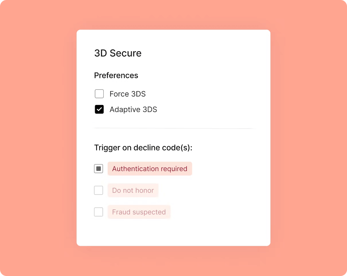This screenshot has width=347, height=276.
Task: Select the Fraud suspected label
Action: 139,212
